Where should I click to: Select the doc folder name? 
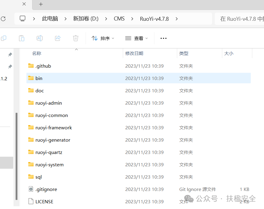point(40,91)
